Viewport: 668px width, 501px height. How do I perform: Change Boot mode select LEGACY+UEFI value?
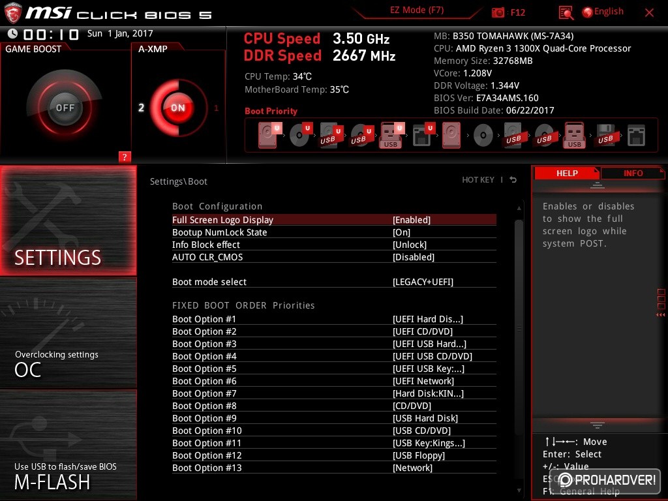(423, 282)
